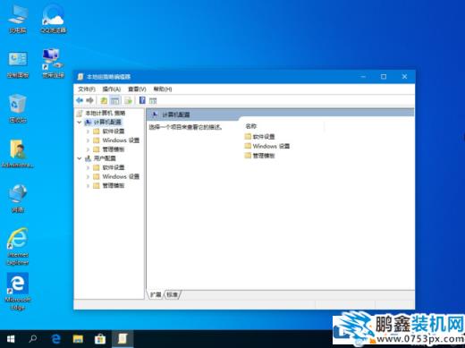Expand 管理模板 under 用户配置
The image size is (465, 348).
coord(88,186)
